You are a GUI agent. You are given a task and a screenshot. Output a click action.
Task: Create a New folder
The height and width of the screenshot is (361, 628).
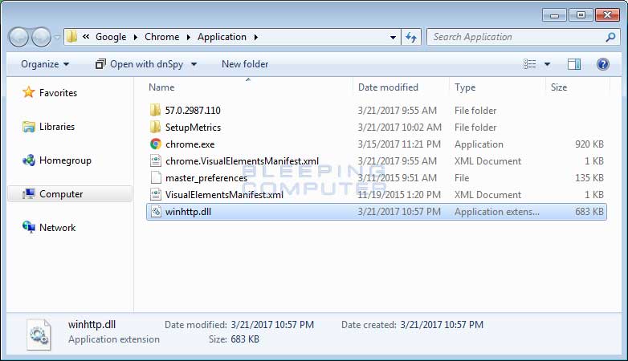click(x=245, y=64)
